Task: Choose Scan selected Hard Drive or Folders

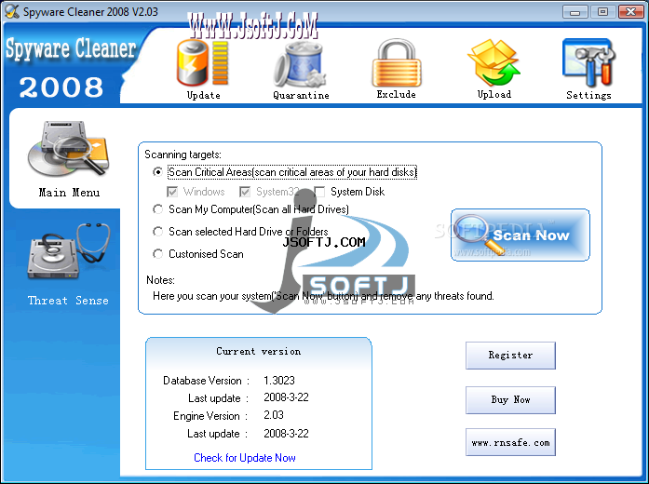Action: pyautogui.click(x=157, y=231)
